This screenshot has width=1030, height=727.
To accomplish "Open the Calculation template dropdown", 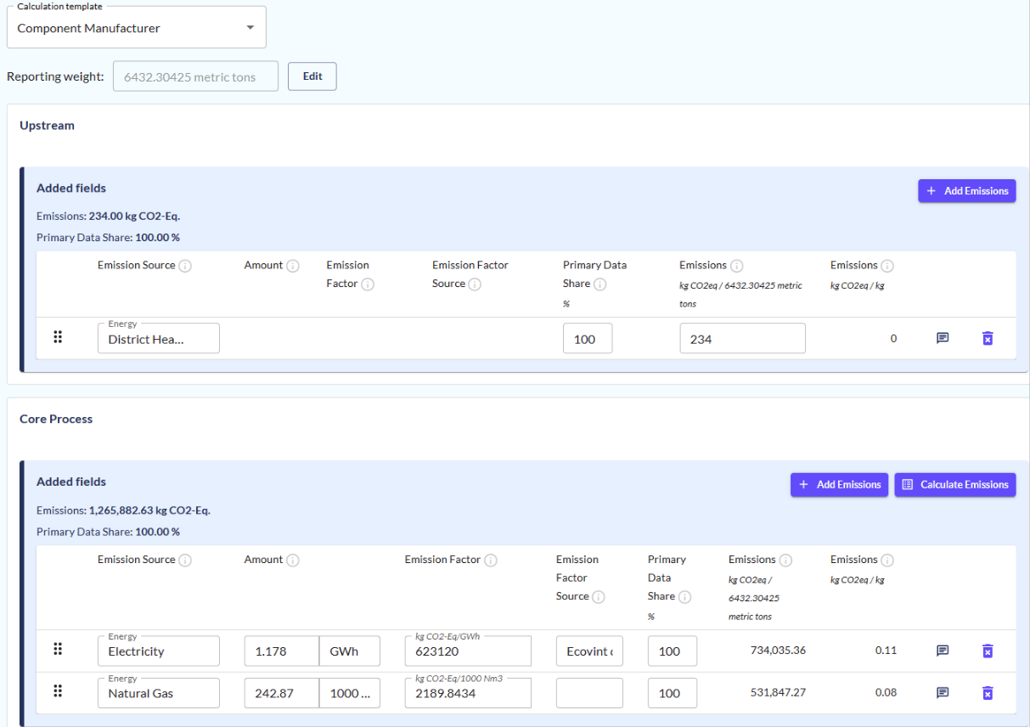I will coord(136,28).
